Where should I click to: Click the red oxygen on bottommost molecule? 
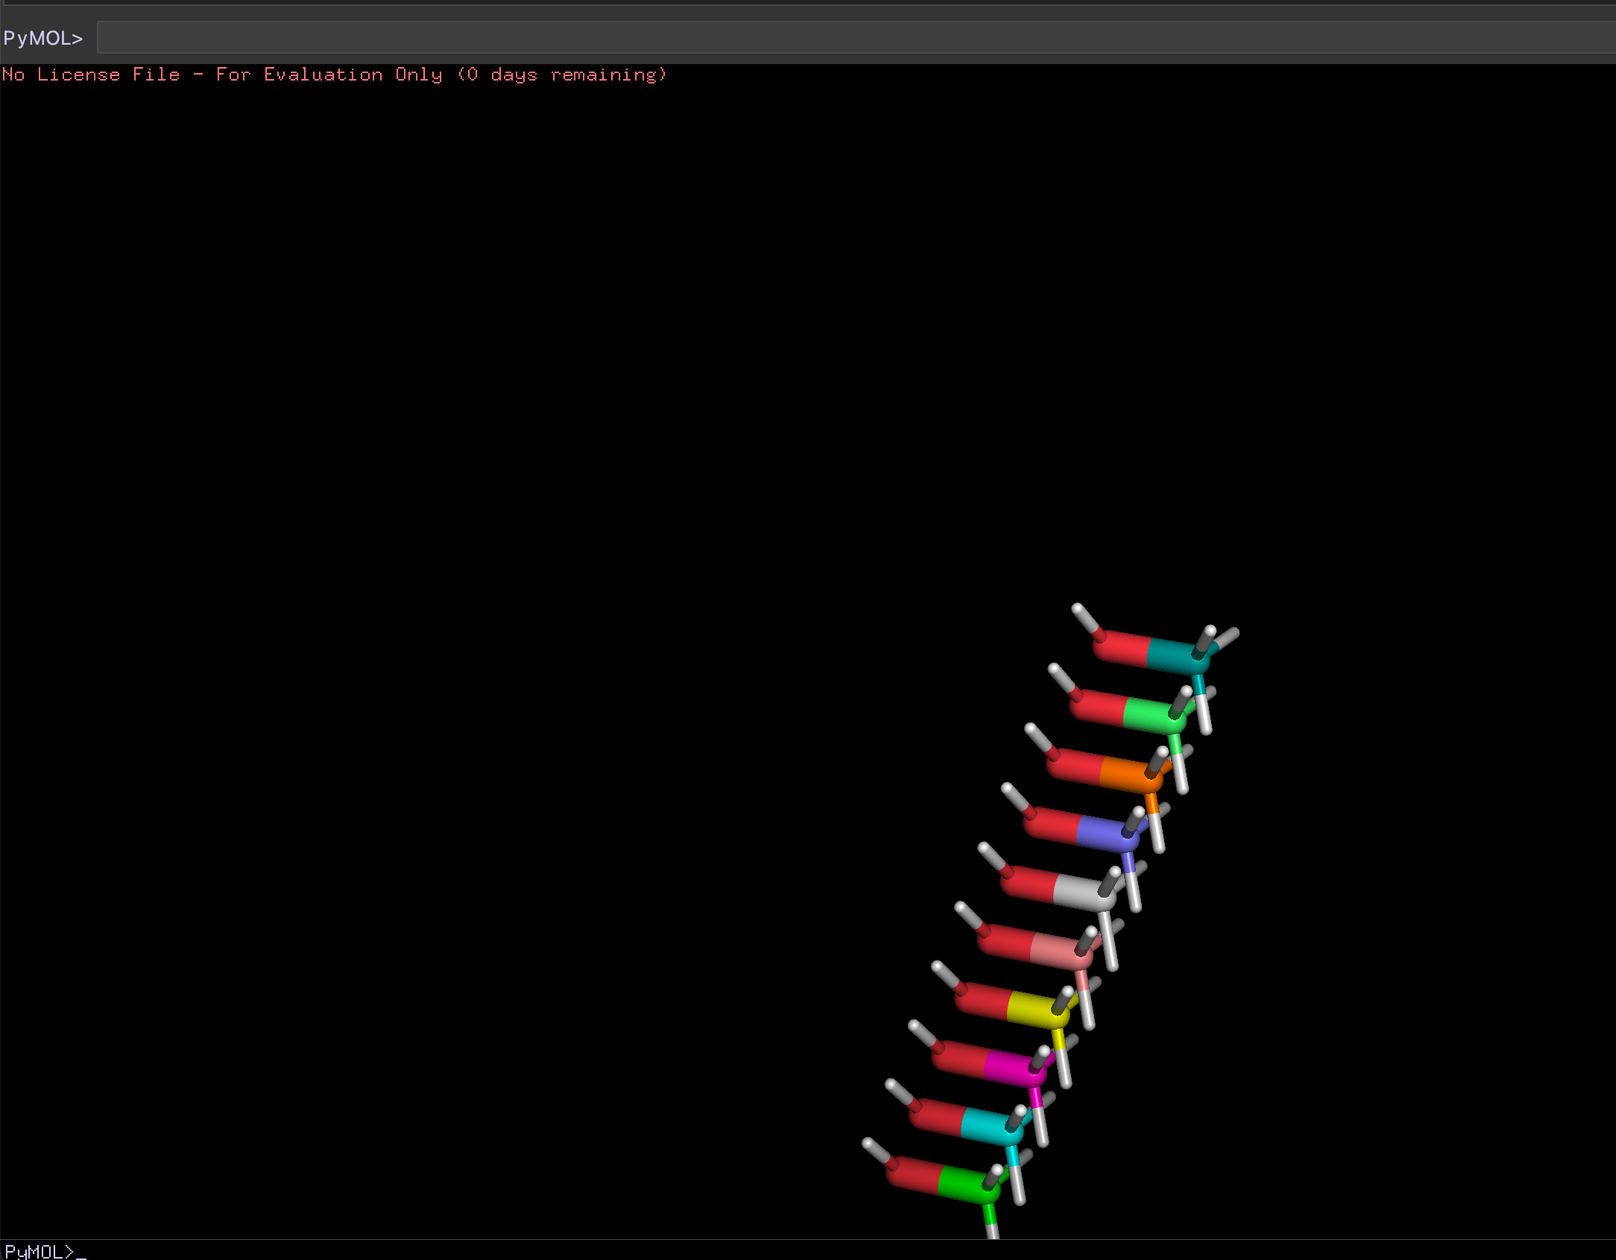[x=913, y=1176]
